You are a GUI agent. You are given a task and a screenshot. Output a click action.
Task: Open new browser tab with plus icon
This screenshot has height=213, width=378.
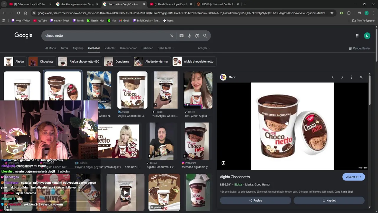(x=245, y=4)
